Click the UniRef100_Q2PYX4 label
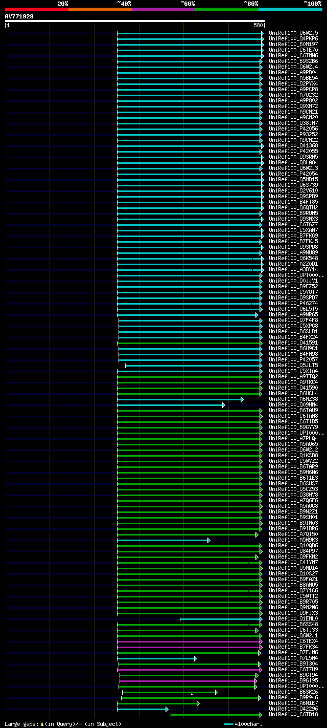 click(x=293, y=84)
